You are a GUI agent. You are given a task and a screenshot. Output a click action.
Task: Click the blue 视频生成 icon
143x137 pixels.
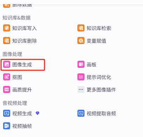7,113
